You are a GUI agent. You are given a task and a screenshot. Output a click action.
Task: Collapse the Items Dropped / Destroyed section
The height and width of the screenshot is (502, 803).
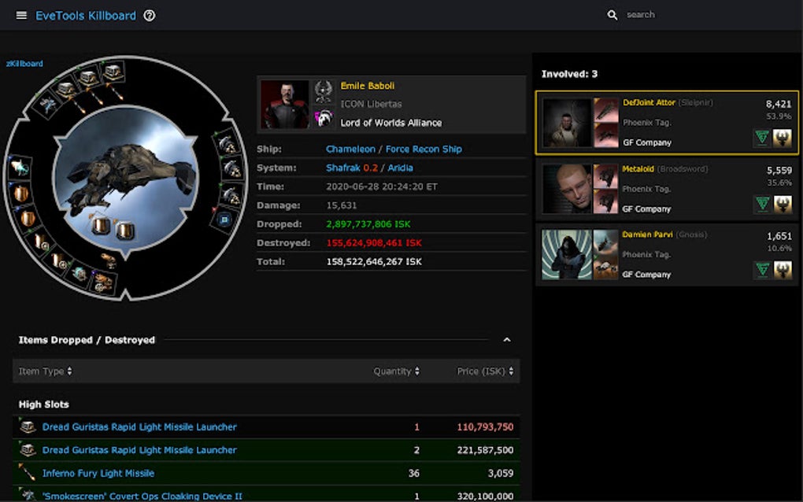click(x=506, y=340)
